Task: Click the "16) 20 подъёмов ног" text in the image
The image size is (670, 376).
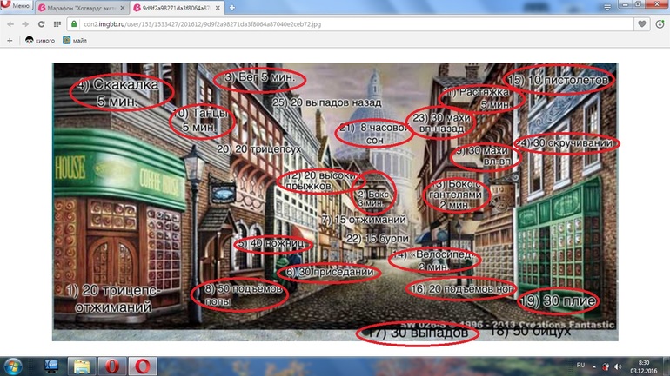Action: [461, 289]
